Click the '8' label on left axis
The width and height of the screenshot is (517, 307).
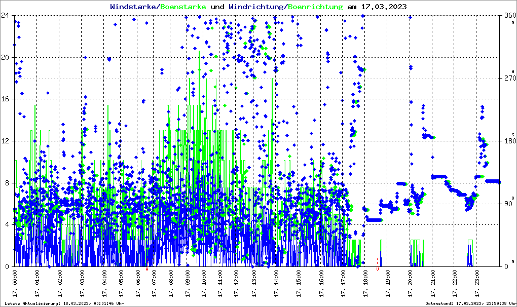7,183
